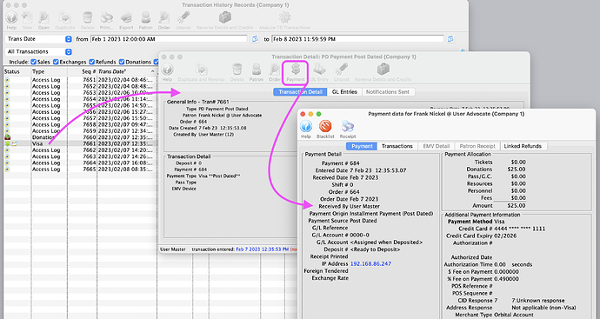
Task: Click the from date field
Action: point(169,39)
